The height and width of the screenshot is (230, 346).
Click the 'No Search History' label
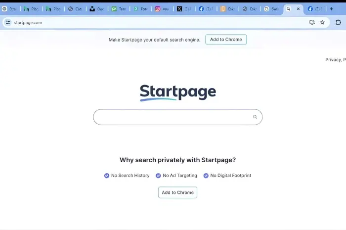pyautogui.click(x=130, y=176)
